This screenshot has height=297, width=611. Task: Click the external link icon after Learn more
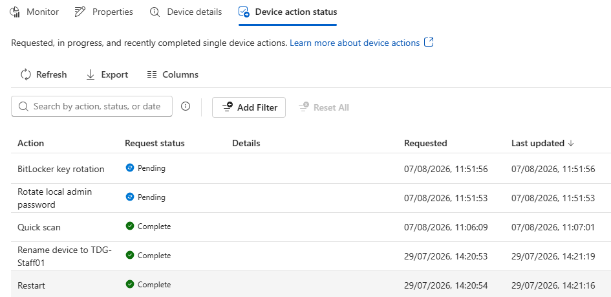pyautogui.click(x=429, y=43)
